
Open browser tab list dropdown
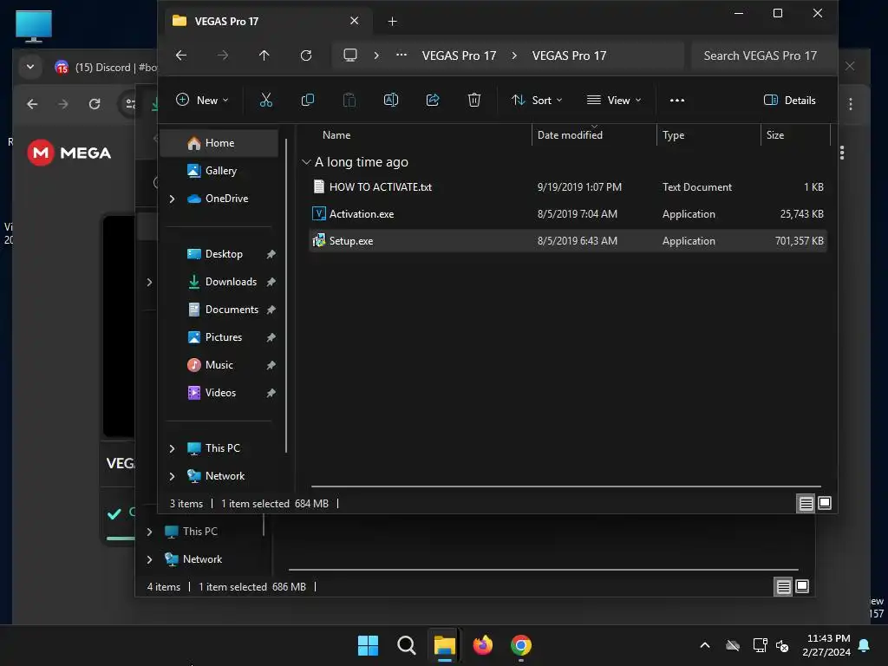(30, 67)
